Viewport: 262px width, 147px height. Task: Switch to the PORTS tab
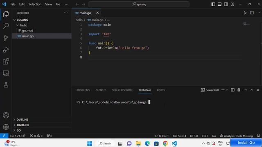point(161,90)
